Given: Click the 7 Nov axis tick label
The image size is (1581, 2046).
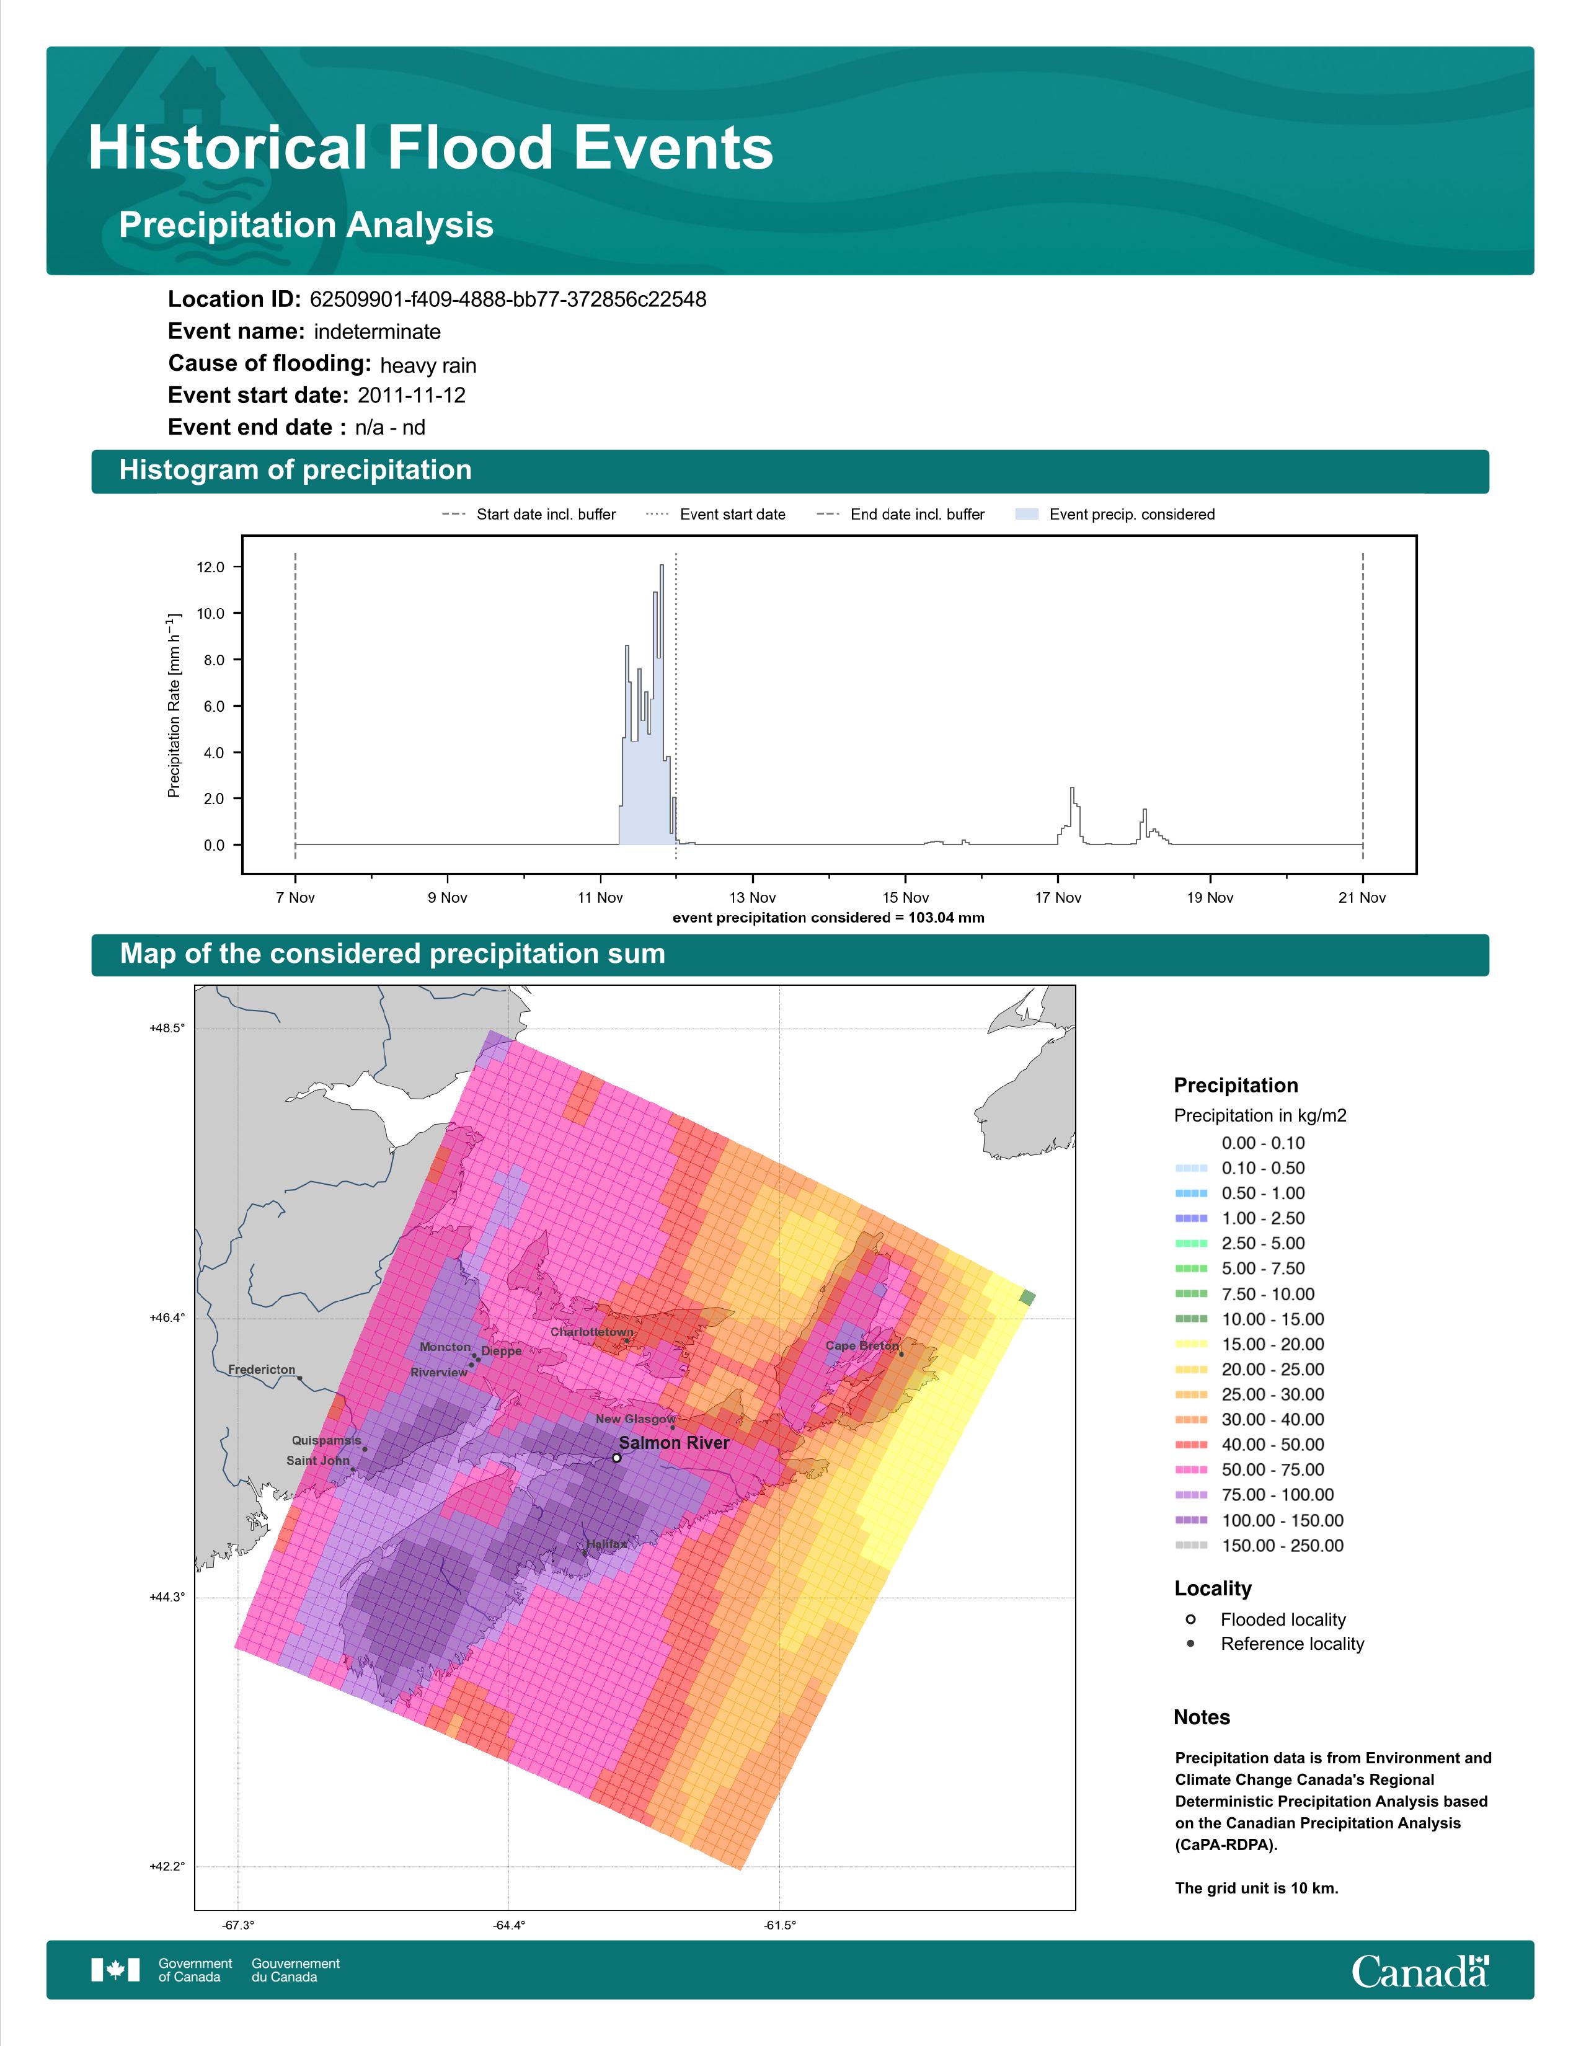Looking at the screenshot, I should (x=295, y=898).
